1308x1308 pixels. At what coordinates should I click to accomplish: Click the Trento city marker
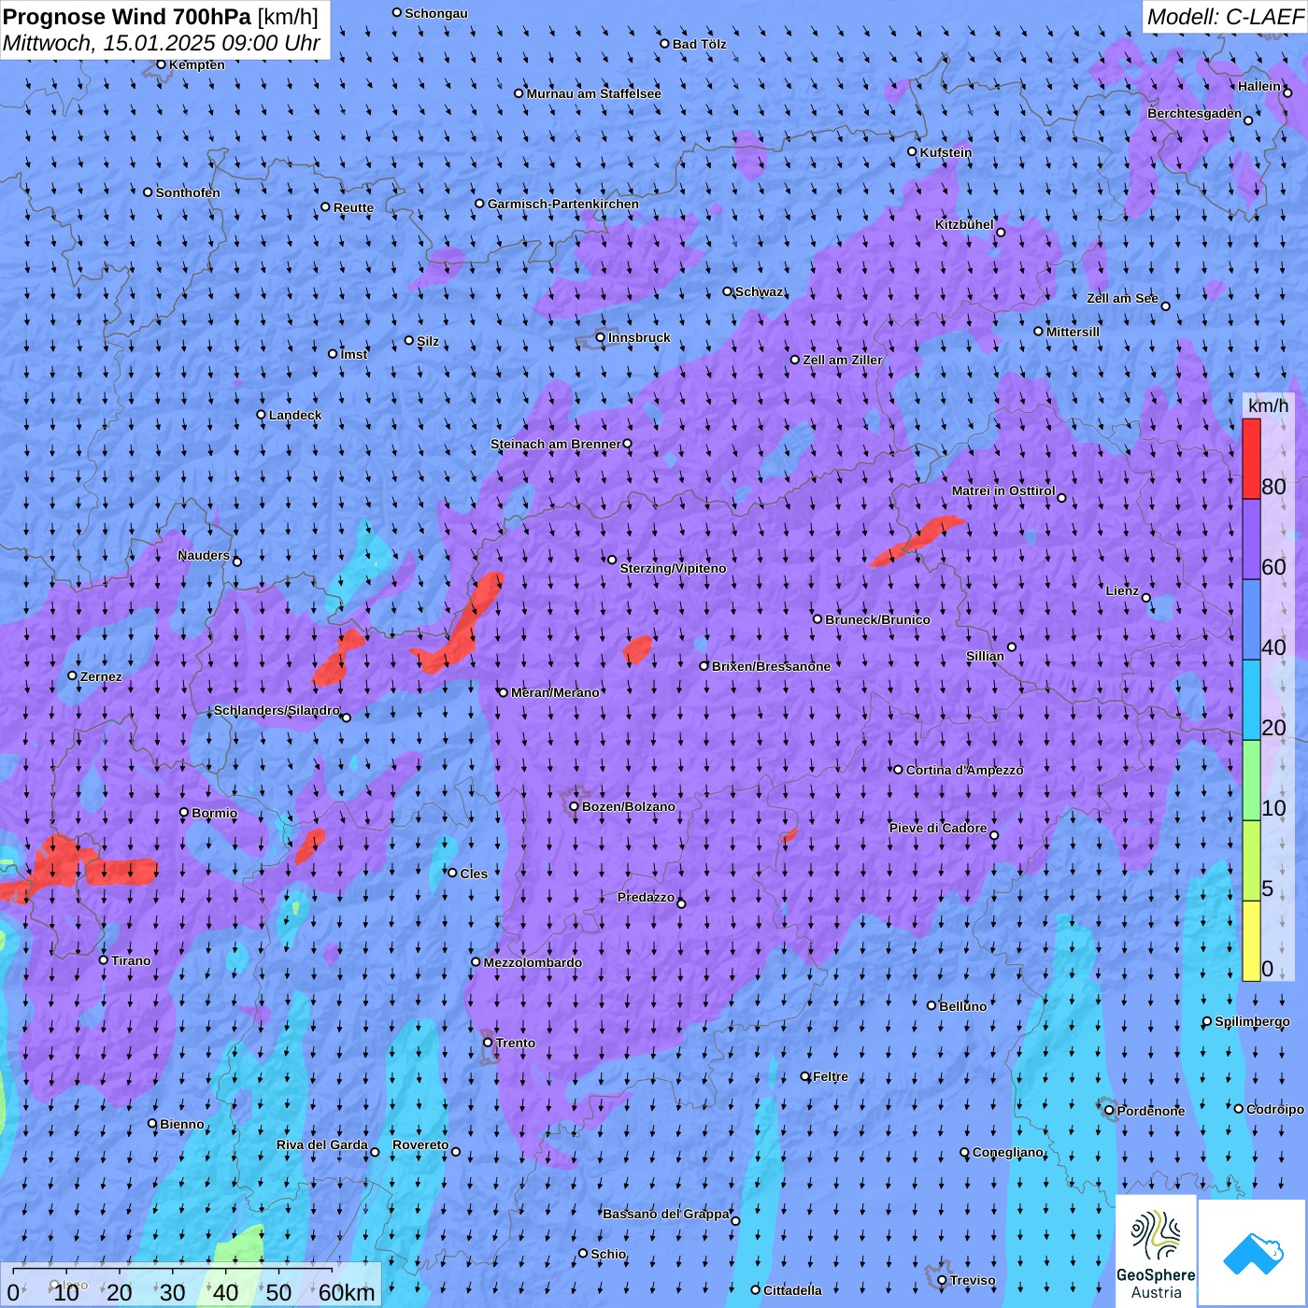488,1043
